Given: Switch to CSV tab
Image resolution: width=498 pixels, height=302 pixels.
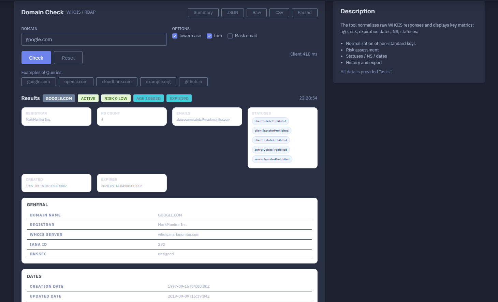Looking at the screenshot, I should tap(279, 13).
